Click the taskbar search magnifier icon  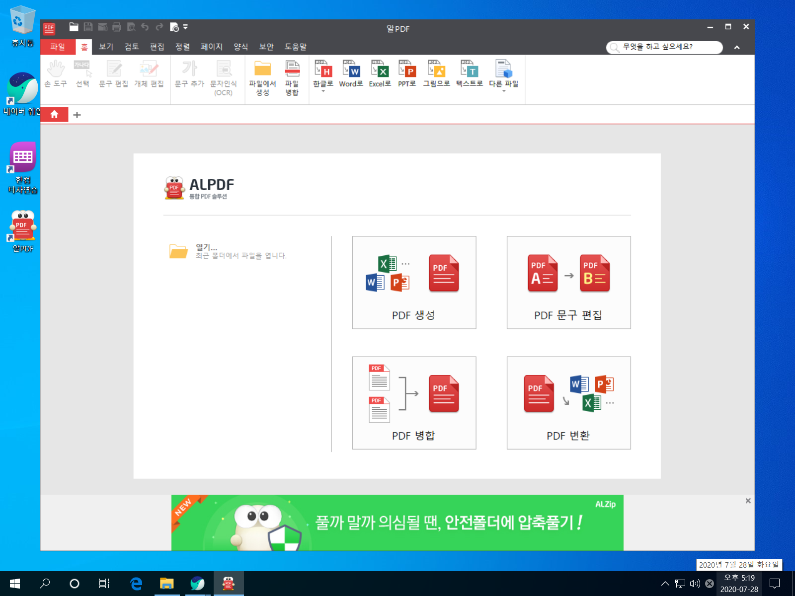tap(45, 584)
